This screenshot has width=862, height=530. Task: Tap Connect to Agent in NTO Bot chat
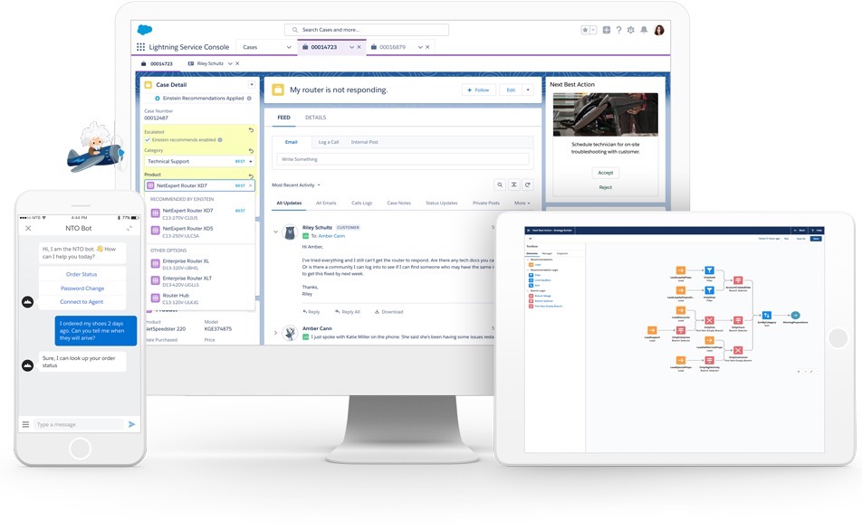click(81, 301)
